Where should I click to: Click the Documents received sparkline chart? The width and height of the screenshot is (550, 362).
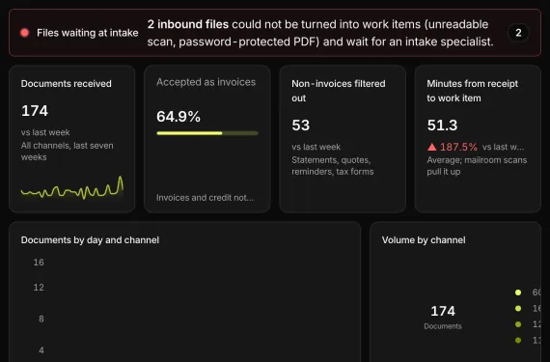click(x=72, y=188)
